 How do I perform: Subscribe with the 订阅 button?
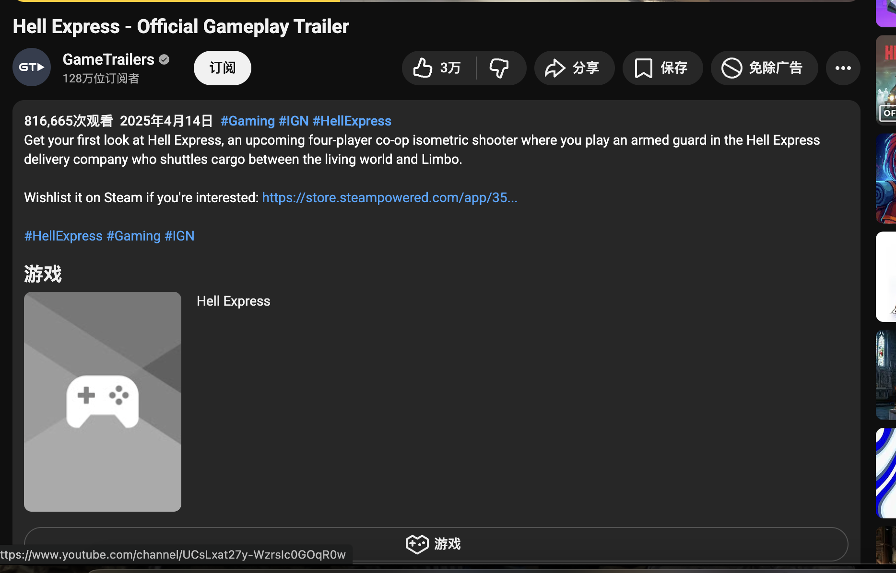(x=222, y=68)
